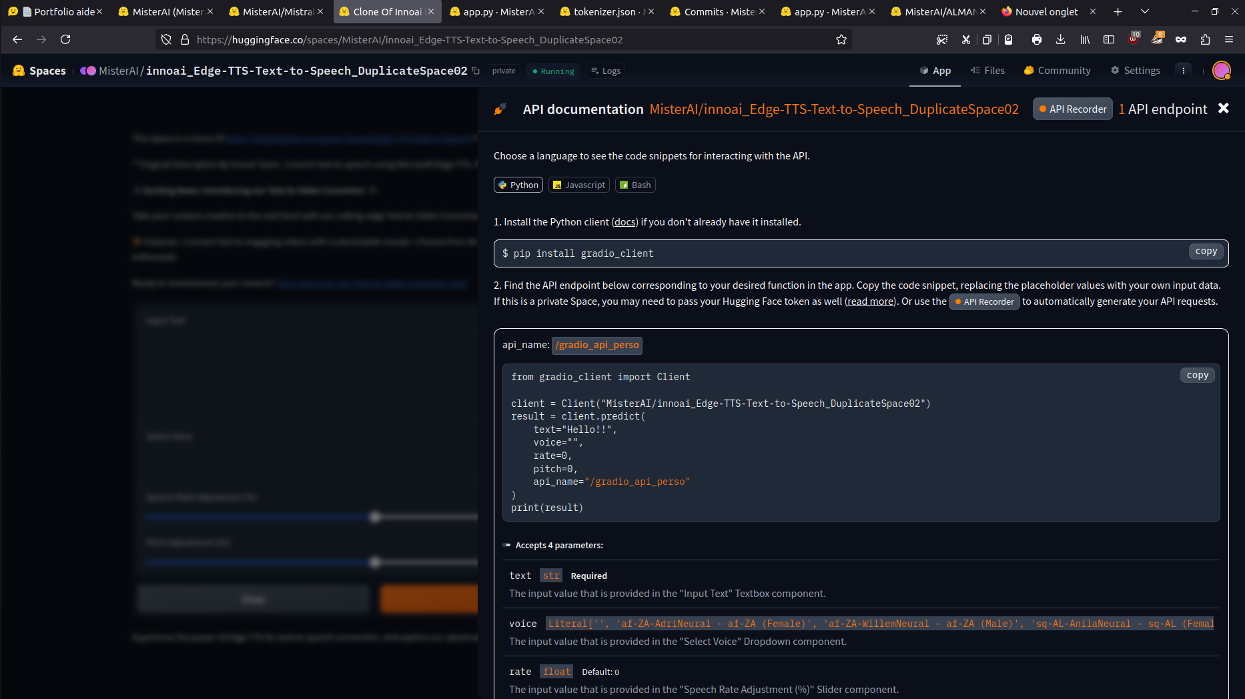This screenshot has height=699, width=1245.
Task: Reload the page
Action: click(x=65, y=39)
